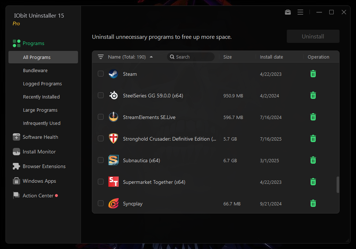Image resolution: width=356 pixels, height=249 pixels.
Task: Click the Steam app icon
Action: (x=113, y=74)
